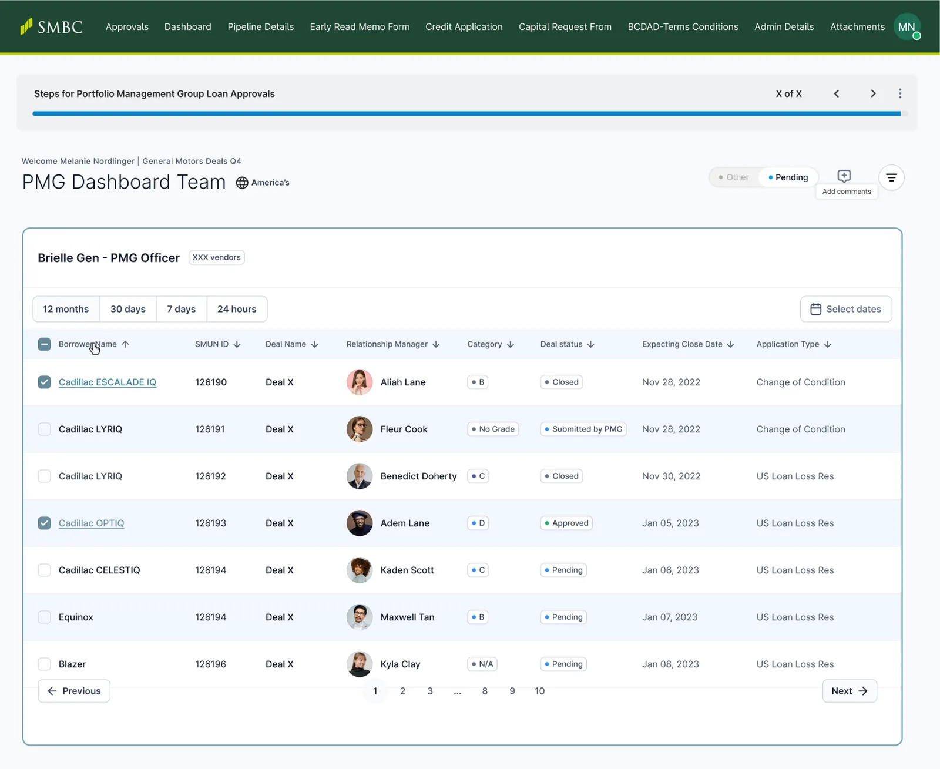Open Early Read Memo Form nav item
Image resolution: width=940 pixels, height=769 pixels.
[x=360, y=27]
